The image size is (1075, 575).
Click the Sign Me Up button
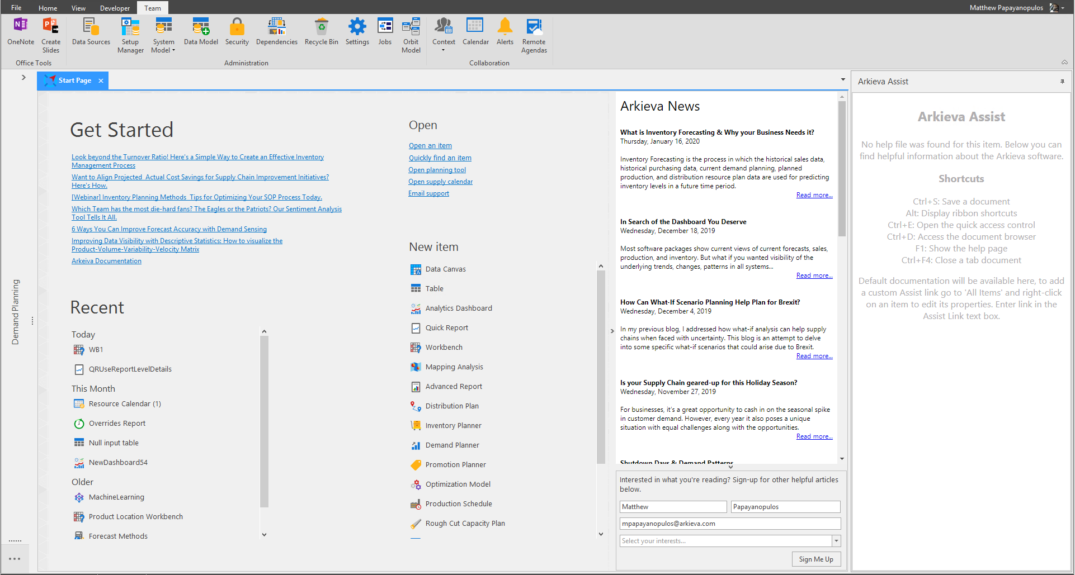(x=816, y=559)
